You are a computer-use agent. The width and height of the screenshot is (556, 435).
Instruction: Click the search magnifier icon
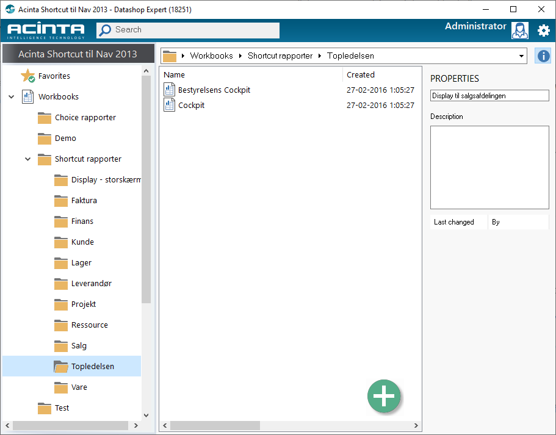click(x=105, y=30)
